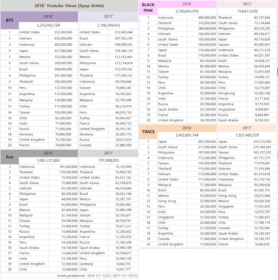Click Exo 2018 total 1,061,721,863
The width and height of the screenshot is (278, 280).
coord(48,160)
